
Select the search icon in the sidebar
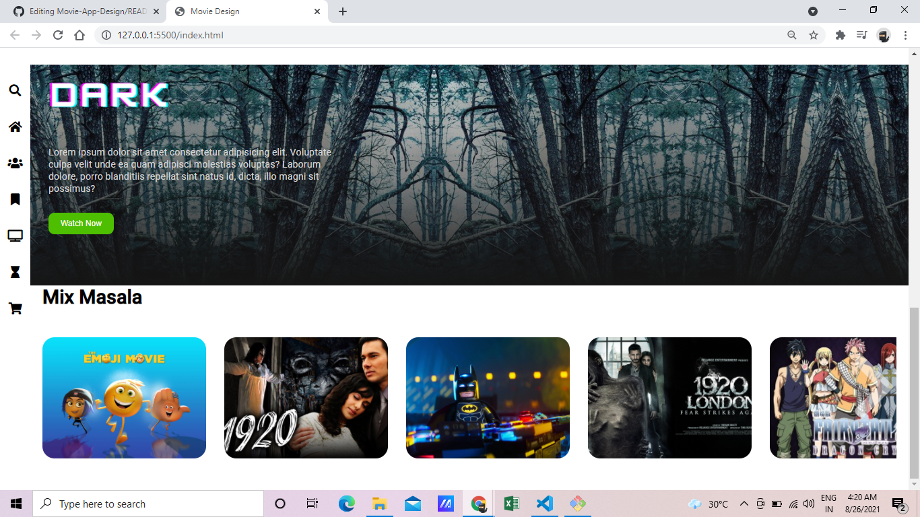15,90
